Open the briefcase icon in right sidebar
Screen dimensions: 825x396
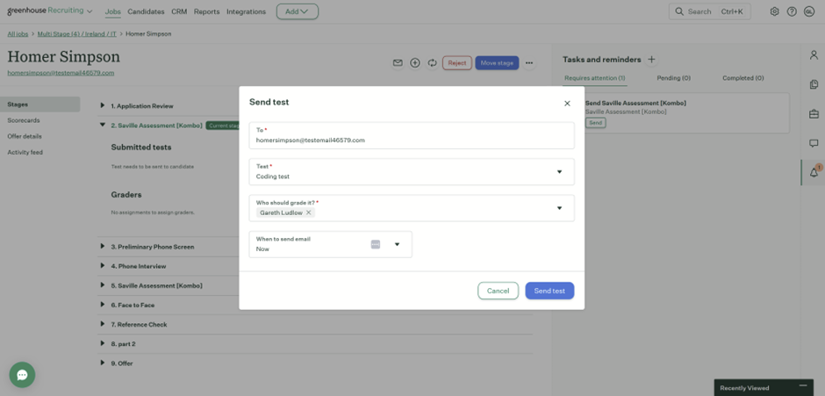coord(814,114)
